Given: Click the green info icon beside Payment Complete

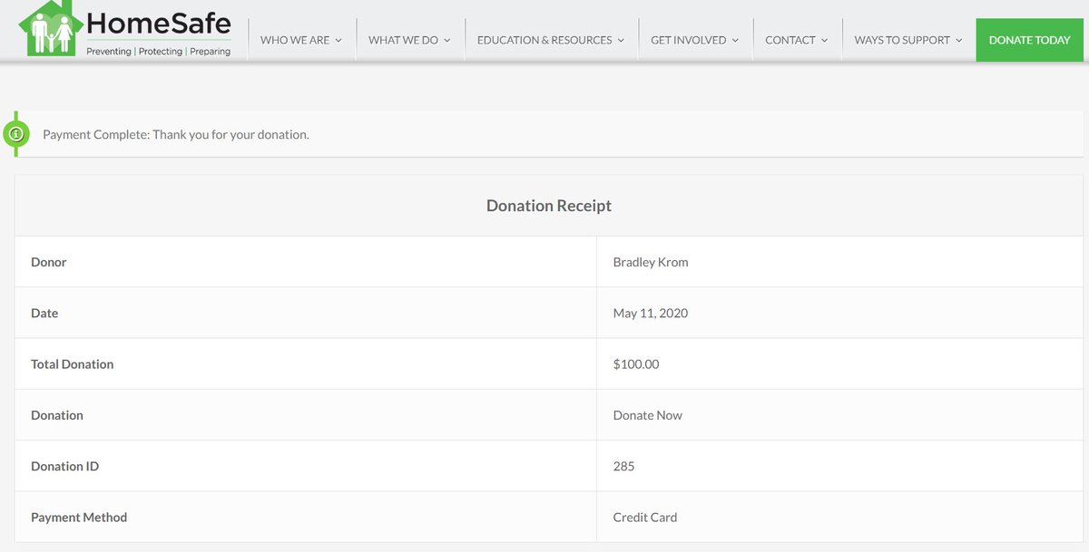Looking at the screenshot, I should coord(15,134).
